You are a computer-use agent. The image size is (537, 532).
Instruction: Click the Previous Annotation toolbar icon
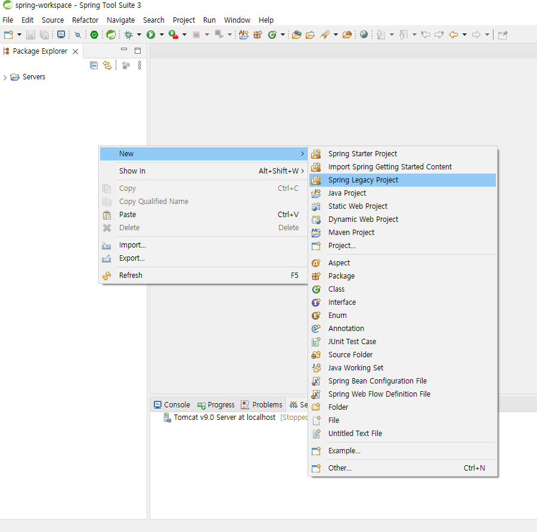(x=403, y=35)
